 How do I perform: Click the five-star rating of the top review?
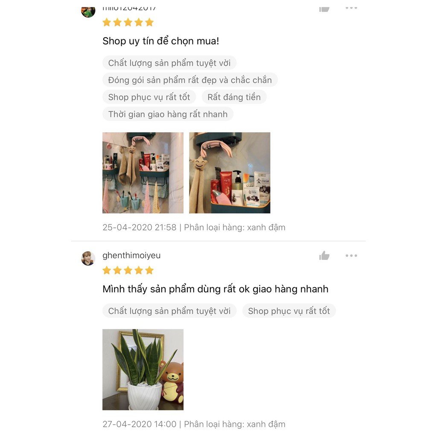(x=128, y=22)
